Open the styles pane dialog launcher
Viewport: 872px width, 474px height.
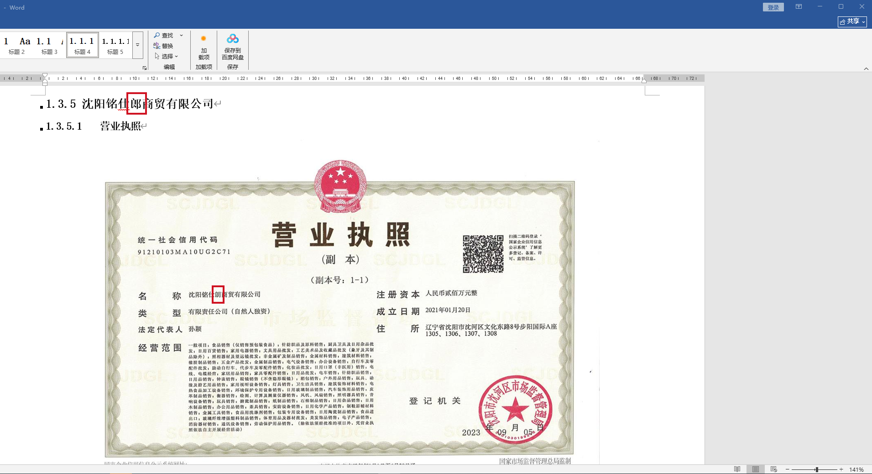coord(145,68)
